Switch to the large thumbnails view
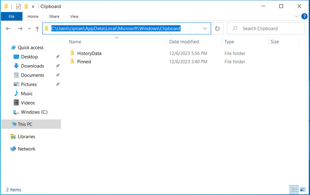 (x=302, y=190)
